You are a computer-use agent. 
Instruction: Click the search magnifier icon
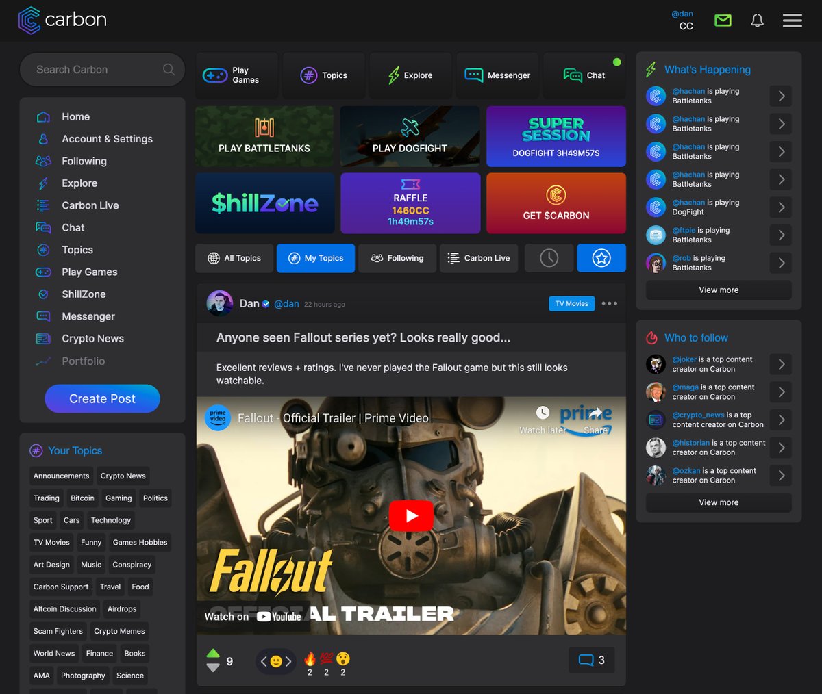169,69
